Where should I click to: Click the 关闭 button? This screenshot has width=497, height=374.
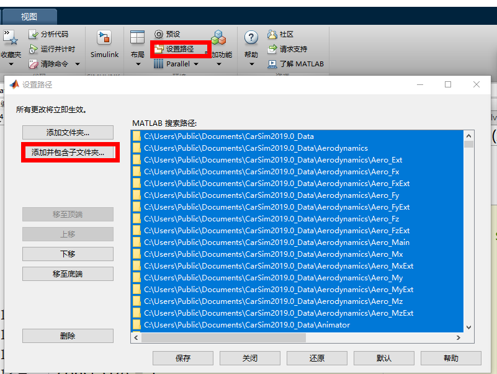pyautogui.click(x=250, y=358)
